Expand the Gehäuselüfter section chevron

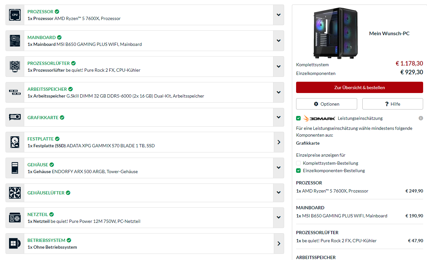tap(279, 193)
